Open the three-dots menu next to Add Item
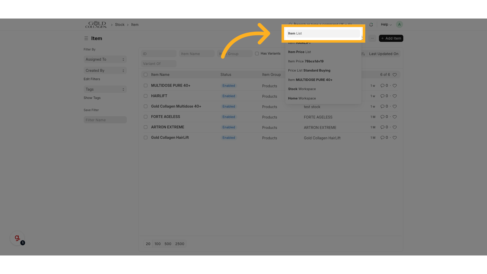The height and width of the screenshot is (274, 487). tap(372, 38)
